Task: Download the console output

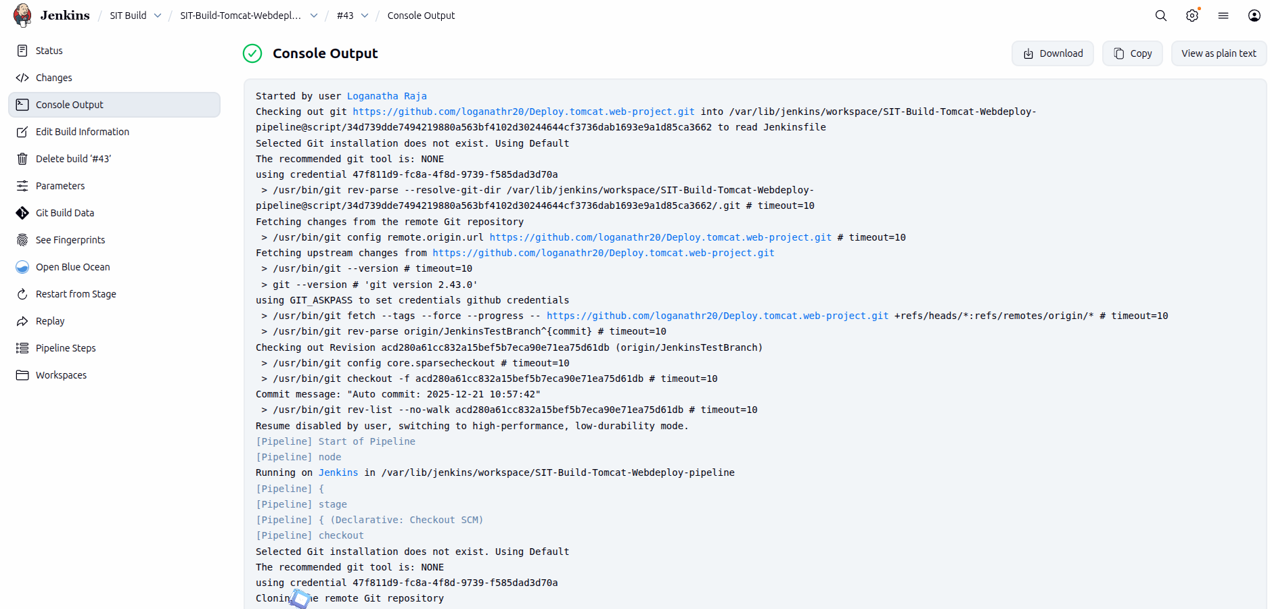Action: [x=1052, y=53]
